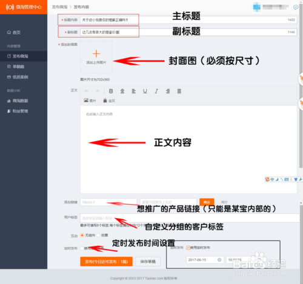Open chat message icon at top right
303x284 pixels.
(296, 7)
